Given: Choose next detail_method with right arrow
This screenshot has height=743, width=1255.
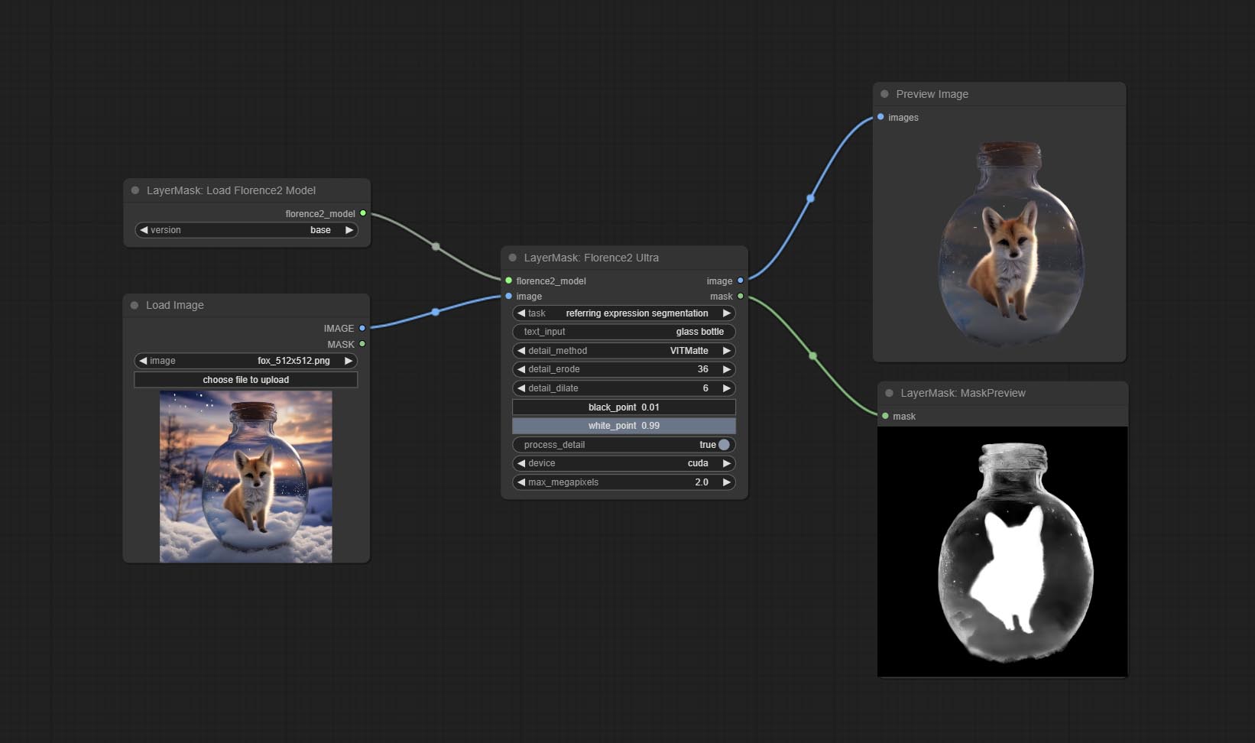Looking at the screenshot, I should [x=727, y=351].
